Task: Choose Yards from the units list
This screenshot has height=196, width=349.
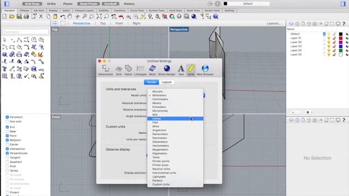Action: click(175, 157)
